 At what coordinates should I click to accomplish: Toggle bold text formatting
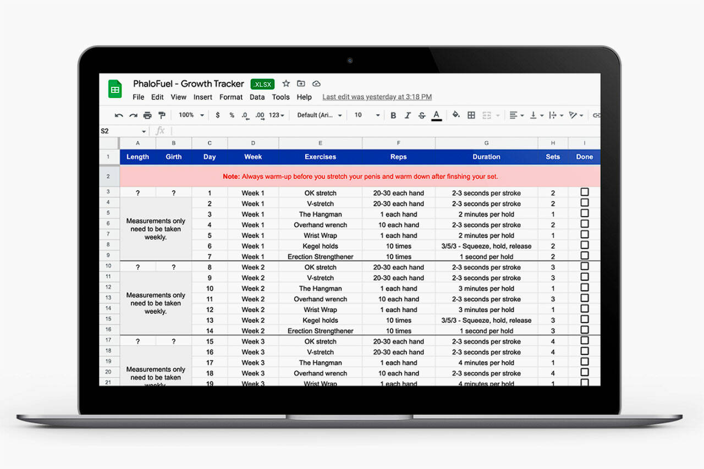393,115
